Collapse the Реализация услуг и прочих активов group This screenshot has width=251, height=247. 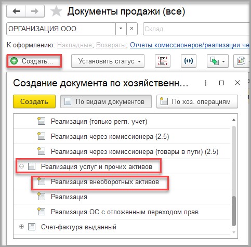(21, 166)
